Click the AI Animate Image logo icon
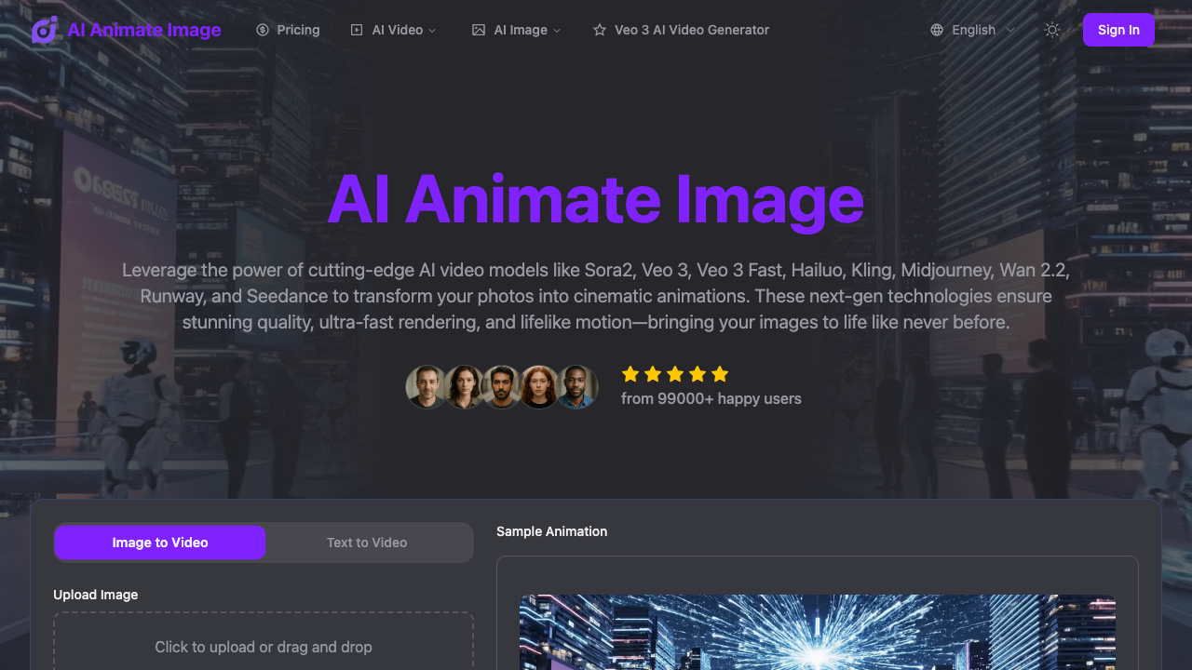This screenshot has height=670, width=1192. [x=44, y=30]
